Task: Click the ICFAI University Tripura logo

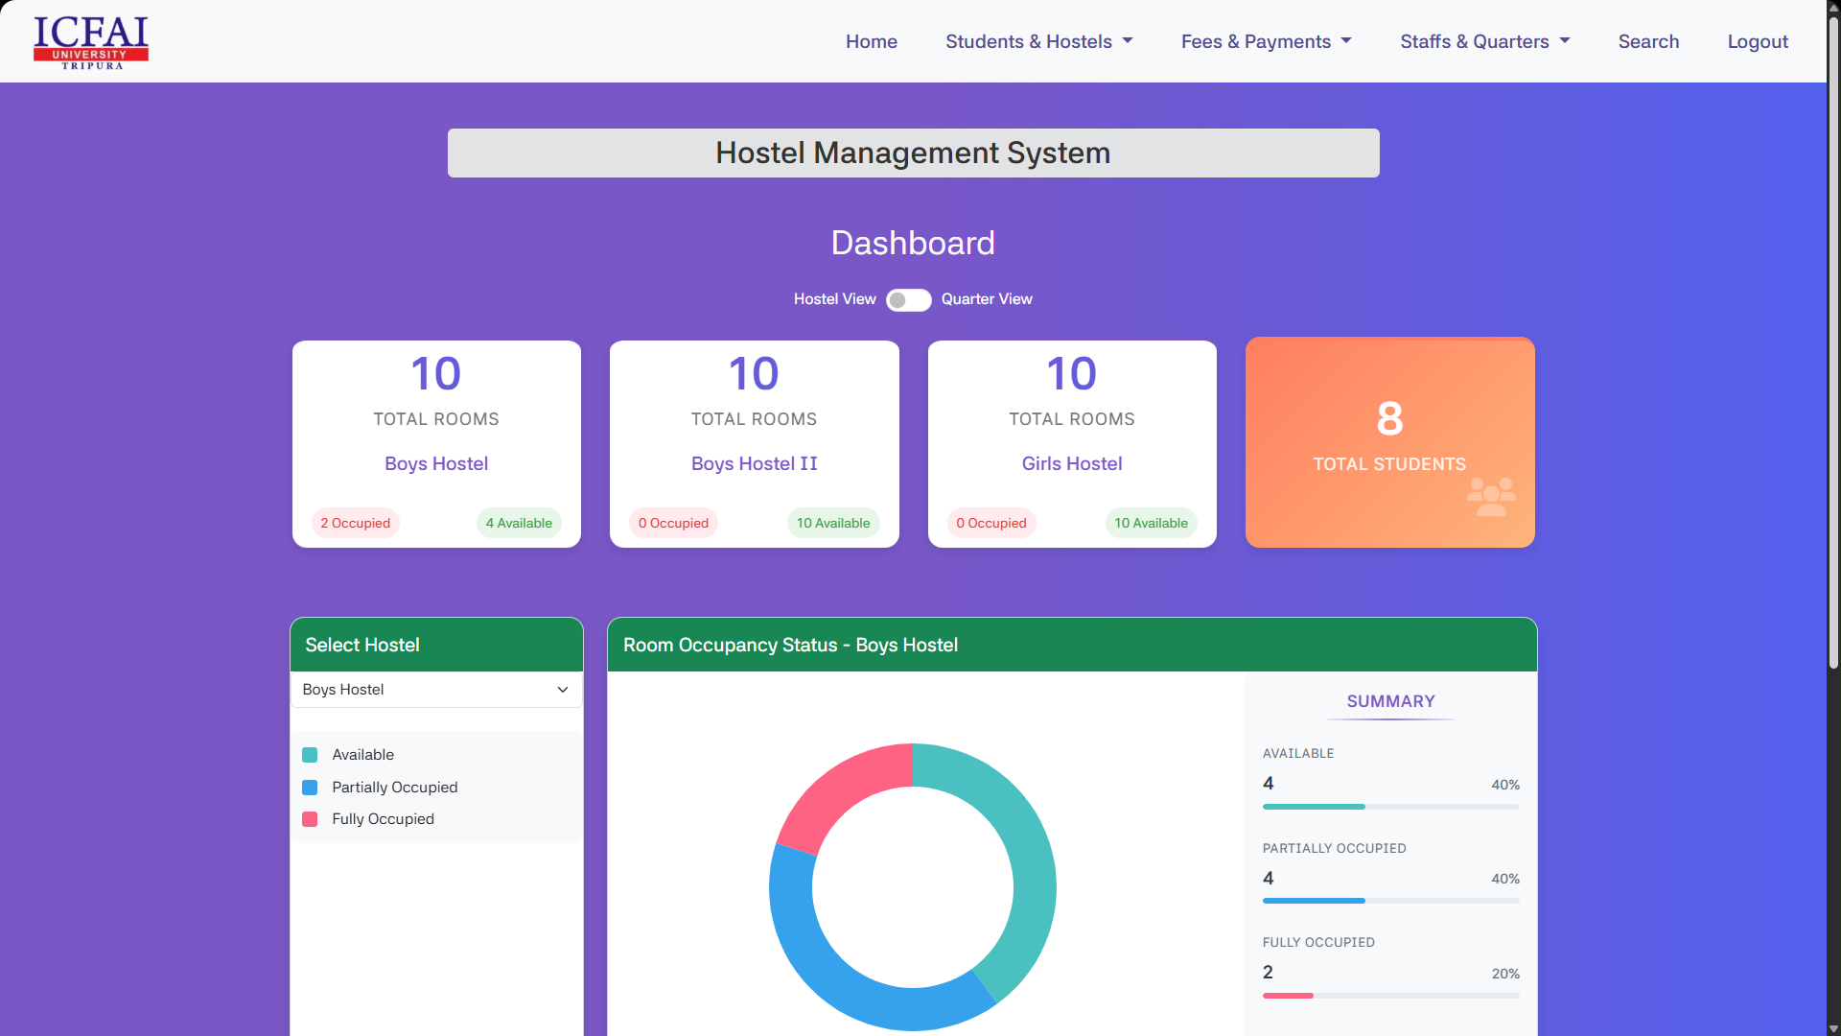Action: (91, 42)
